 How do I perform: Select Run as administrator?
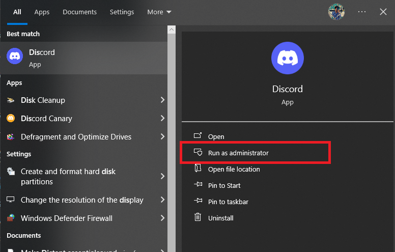click(238, 153)
